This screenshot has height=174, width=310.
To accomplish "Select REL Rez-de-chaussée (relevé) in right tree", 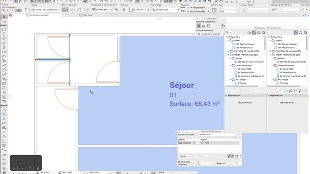I will click(x=291, y=62).
